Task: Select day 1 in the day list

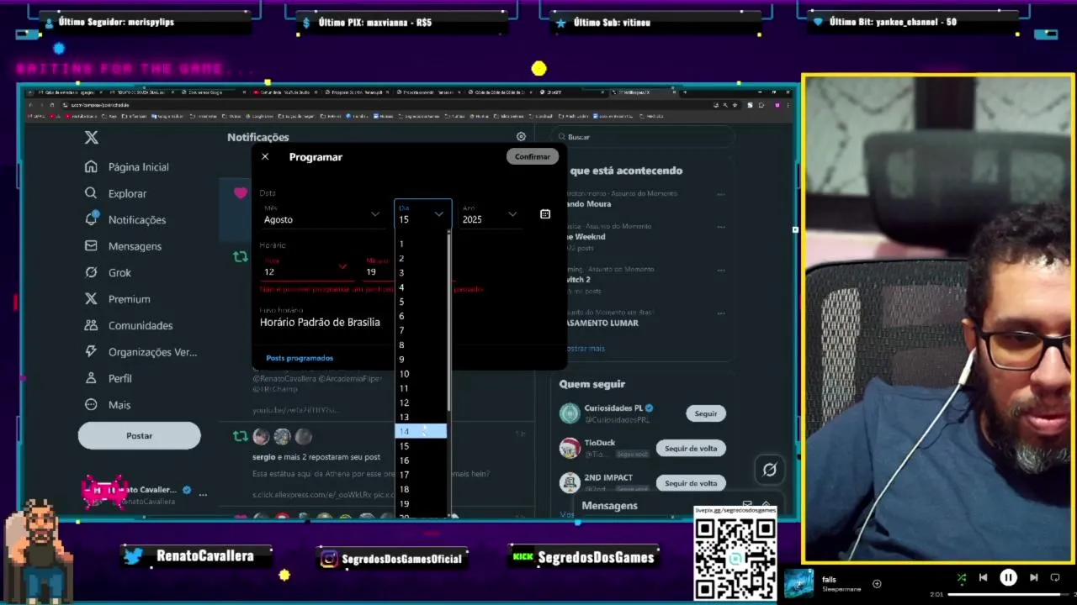Action: click(x=421, y=244)
